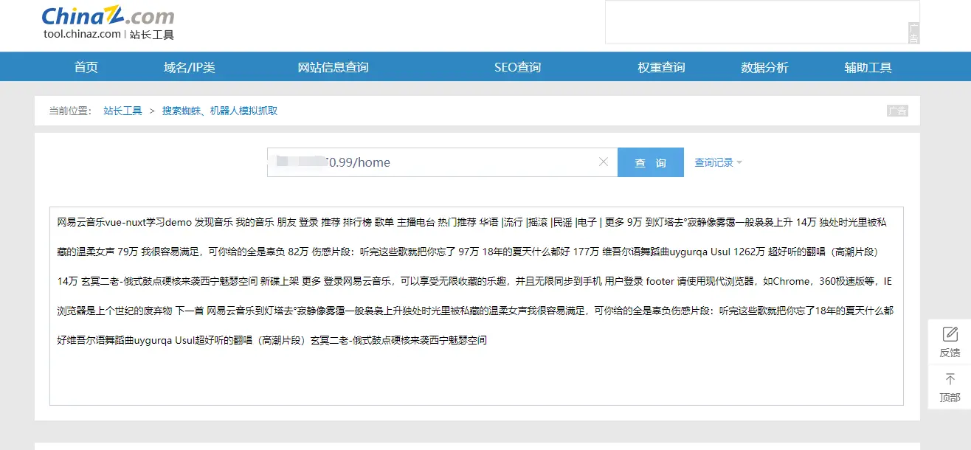Click text "维吾尔语舞蹈曲uygurqa Usul 1262万"

coord(684,252)
